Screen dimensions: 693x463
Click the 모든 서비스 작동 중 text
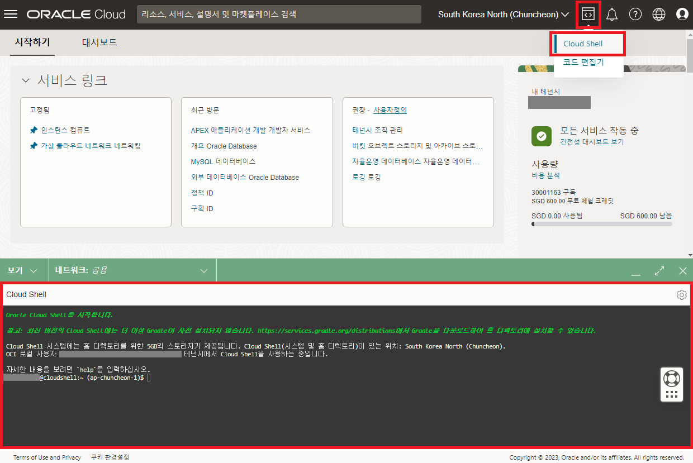pos(600,131)
